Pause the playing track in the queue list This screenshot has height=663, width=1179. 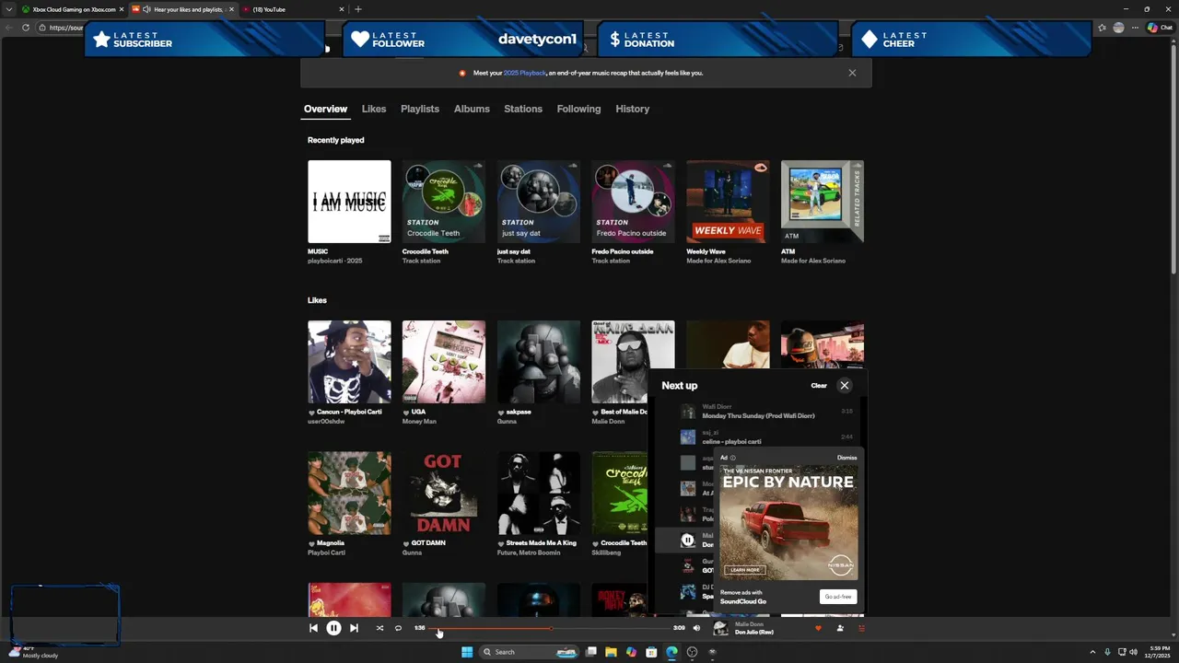687,541
